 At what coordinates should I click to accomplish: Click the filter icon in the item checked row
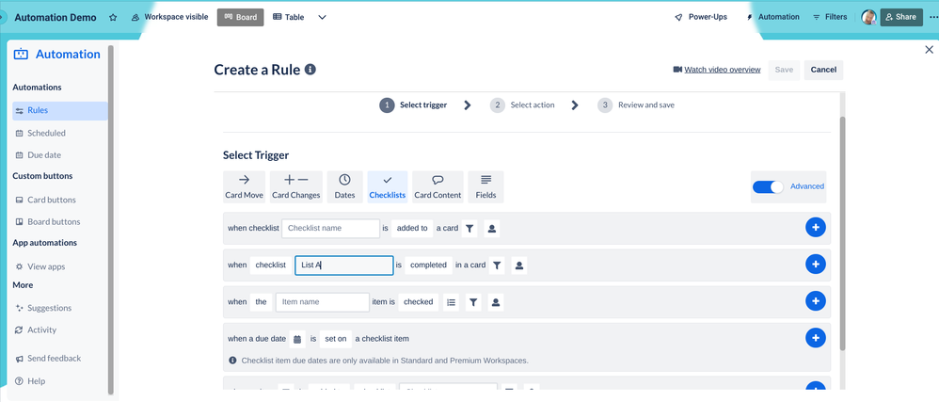coord(473,302)
